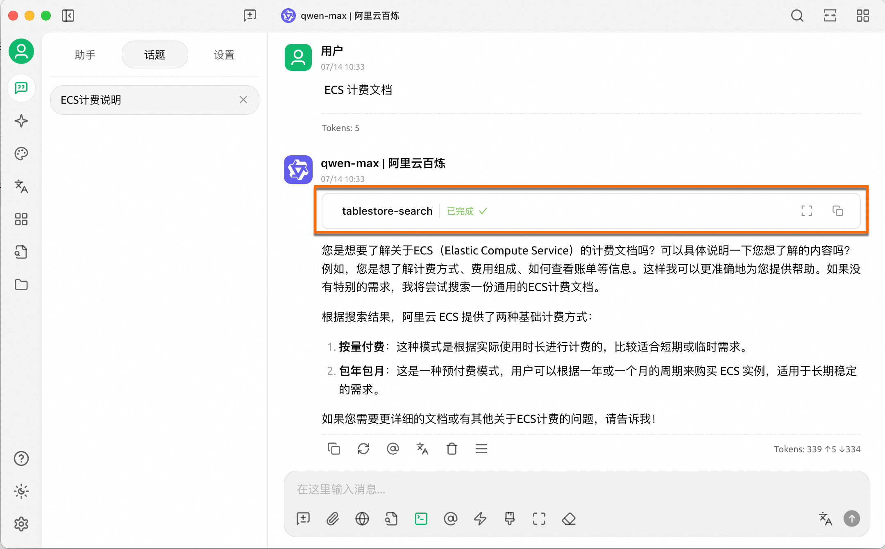Open search in the top bar

tap(797, 16)
